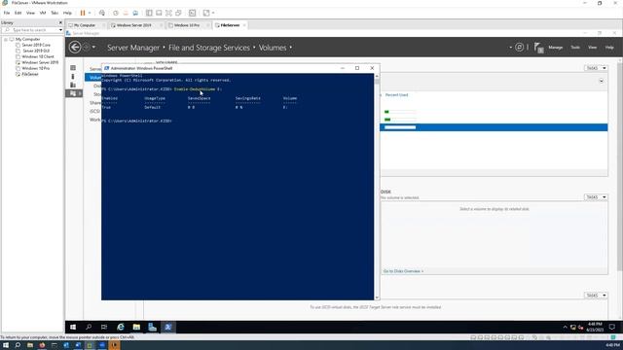Open the iSCSI section TASKS dropdown

pos(596,296)
